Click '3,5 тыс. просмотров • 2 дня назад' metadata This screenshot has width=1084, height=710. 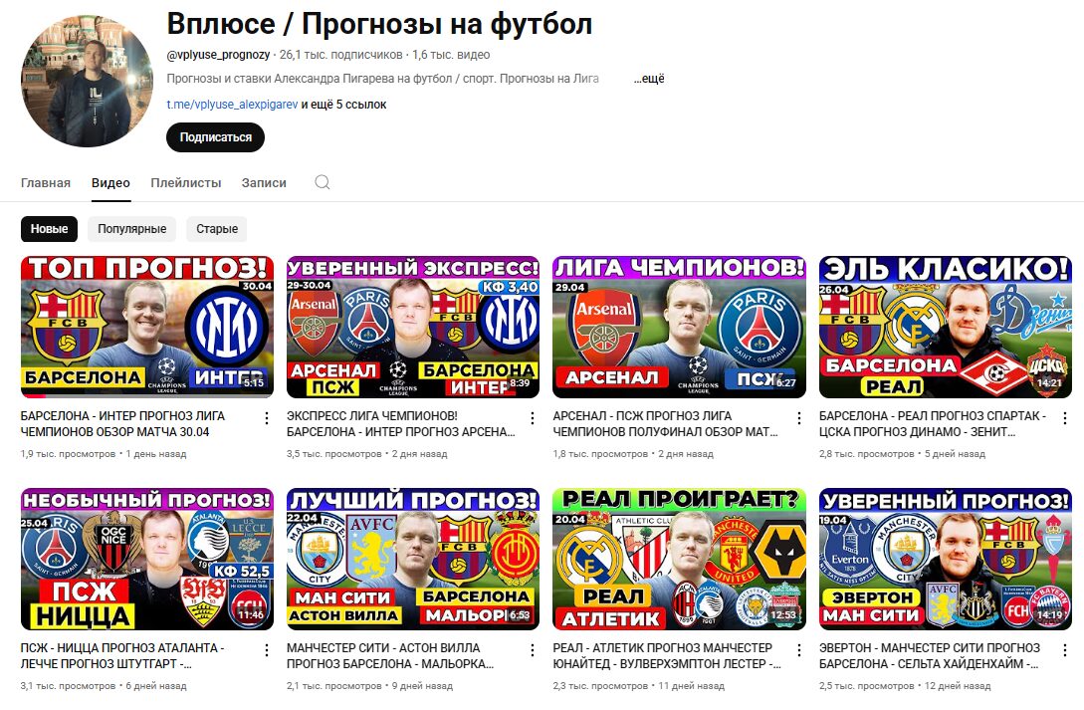[367, 454]
